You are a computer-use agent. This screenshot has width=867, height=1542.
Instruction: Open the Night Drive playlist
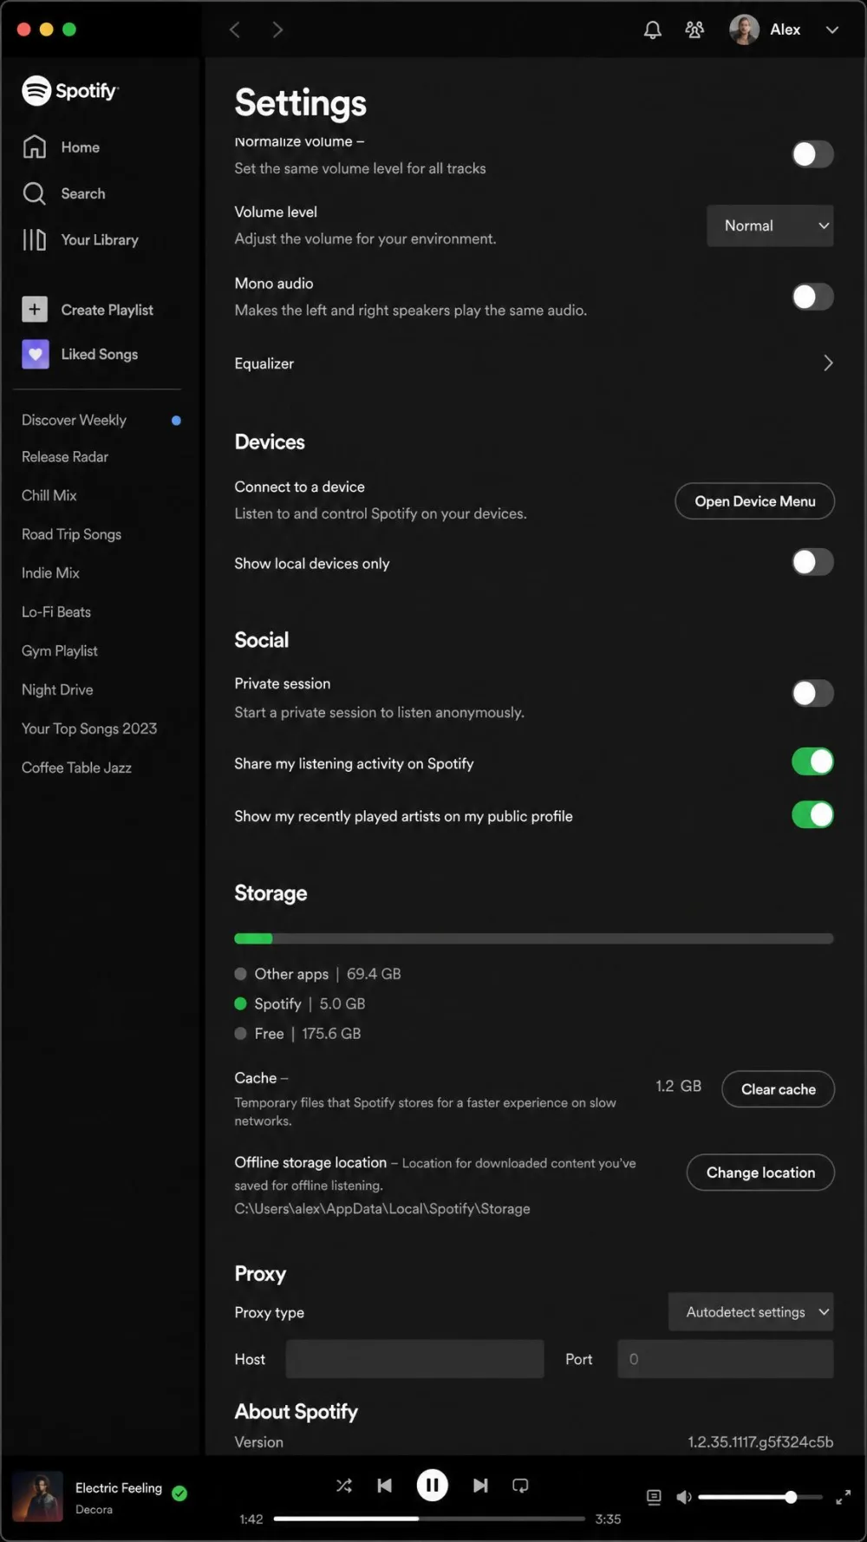[57, 689]
